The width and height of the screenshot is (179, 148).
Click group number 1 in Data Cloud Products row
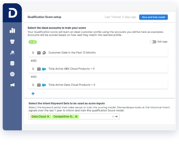pyautogui.click(x=33, y=85)
